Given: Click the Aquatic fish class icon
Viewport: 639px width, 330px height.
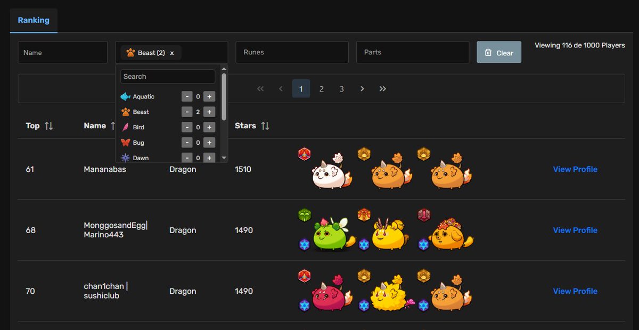Looking at the screenshot, I should click(125, 96).
